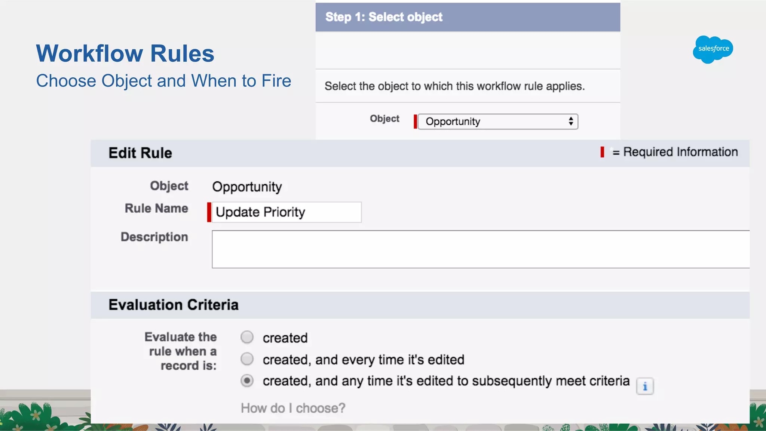766x431 pixels.
Task: Click the Salesforce cloud logo
Action: click(713, 49)
